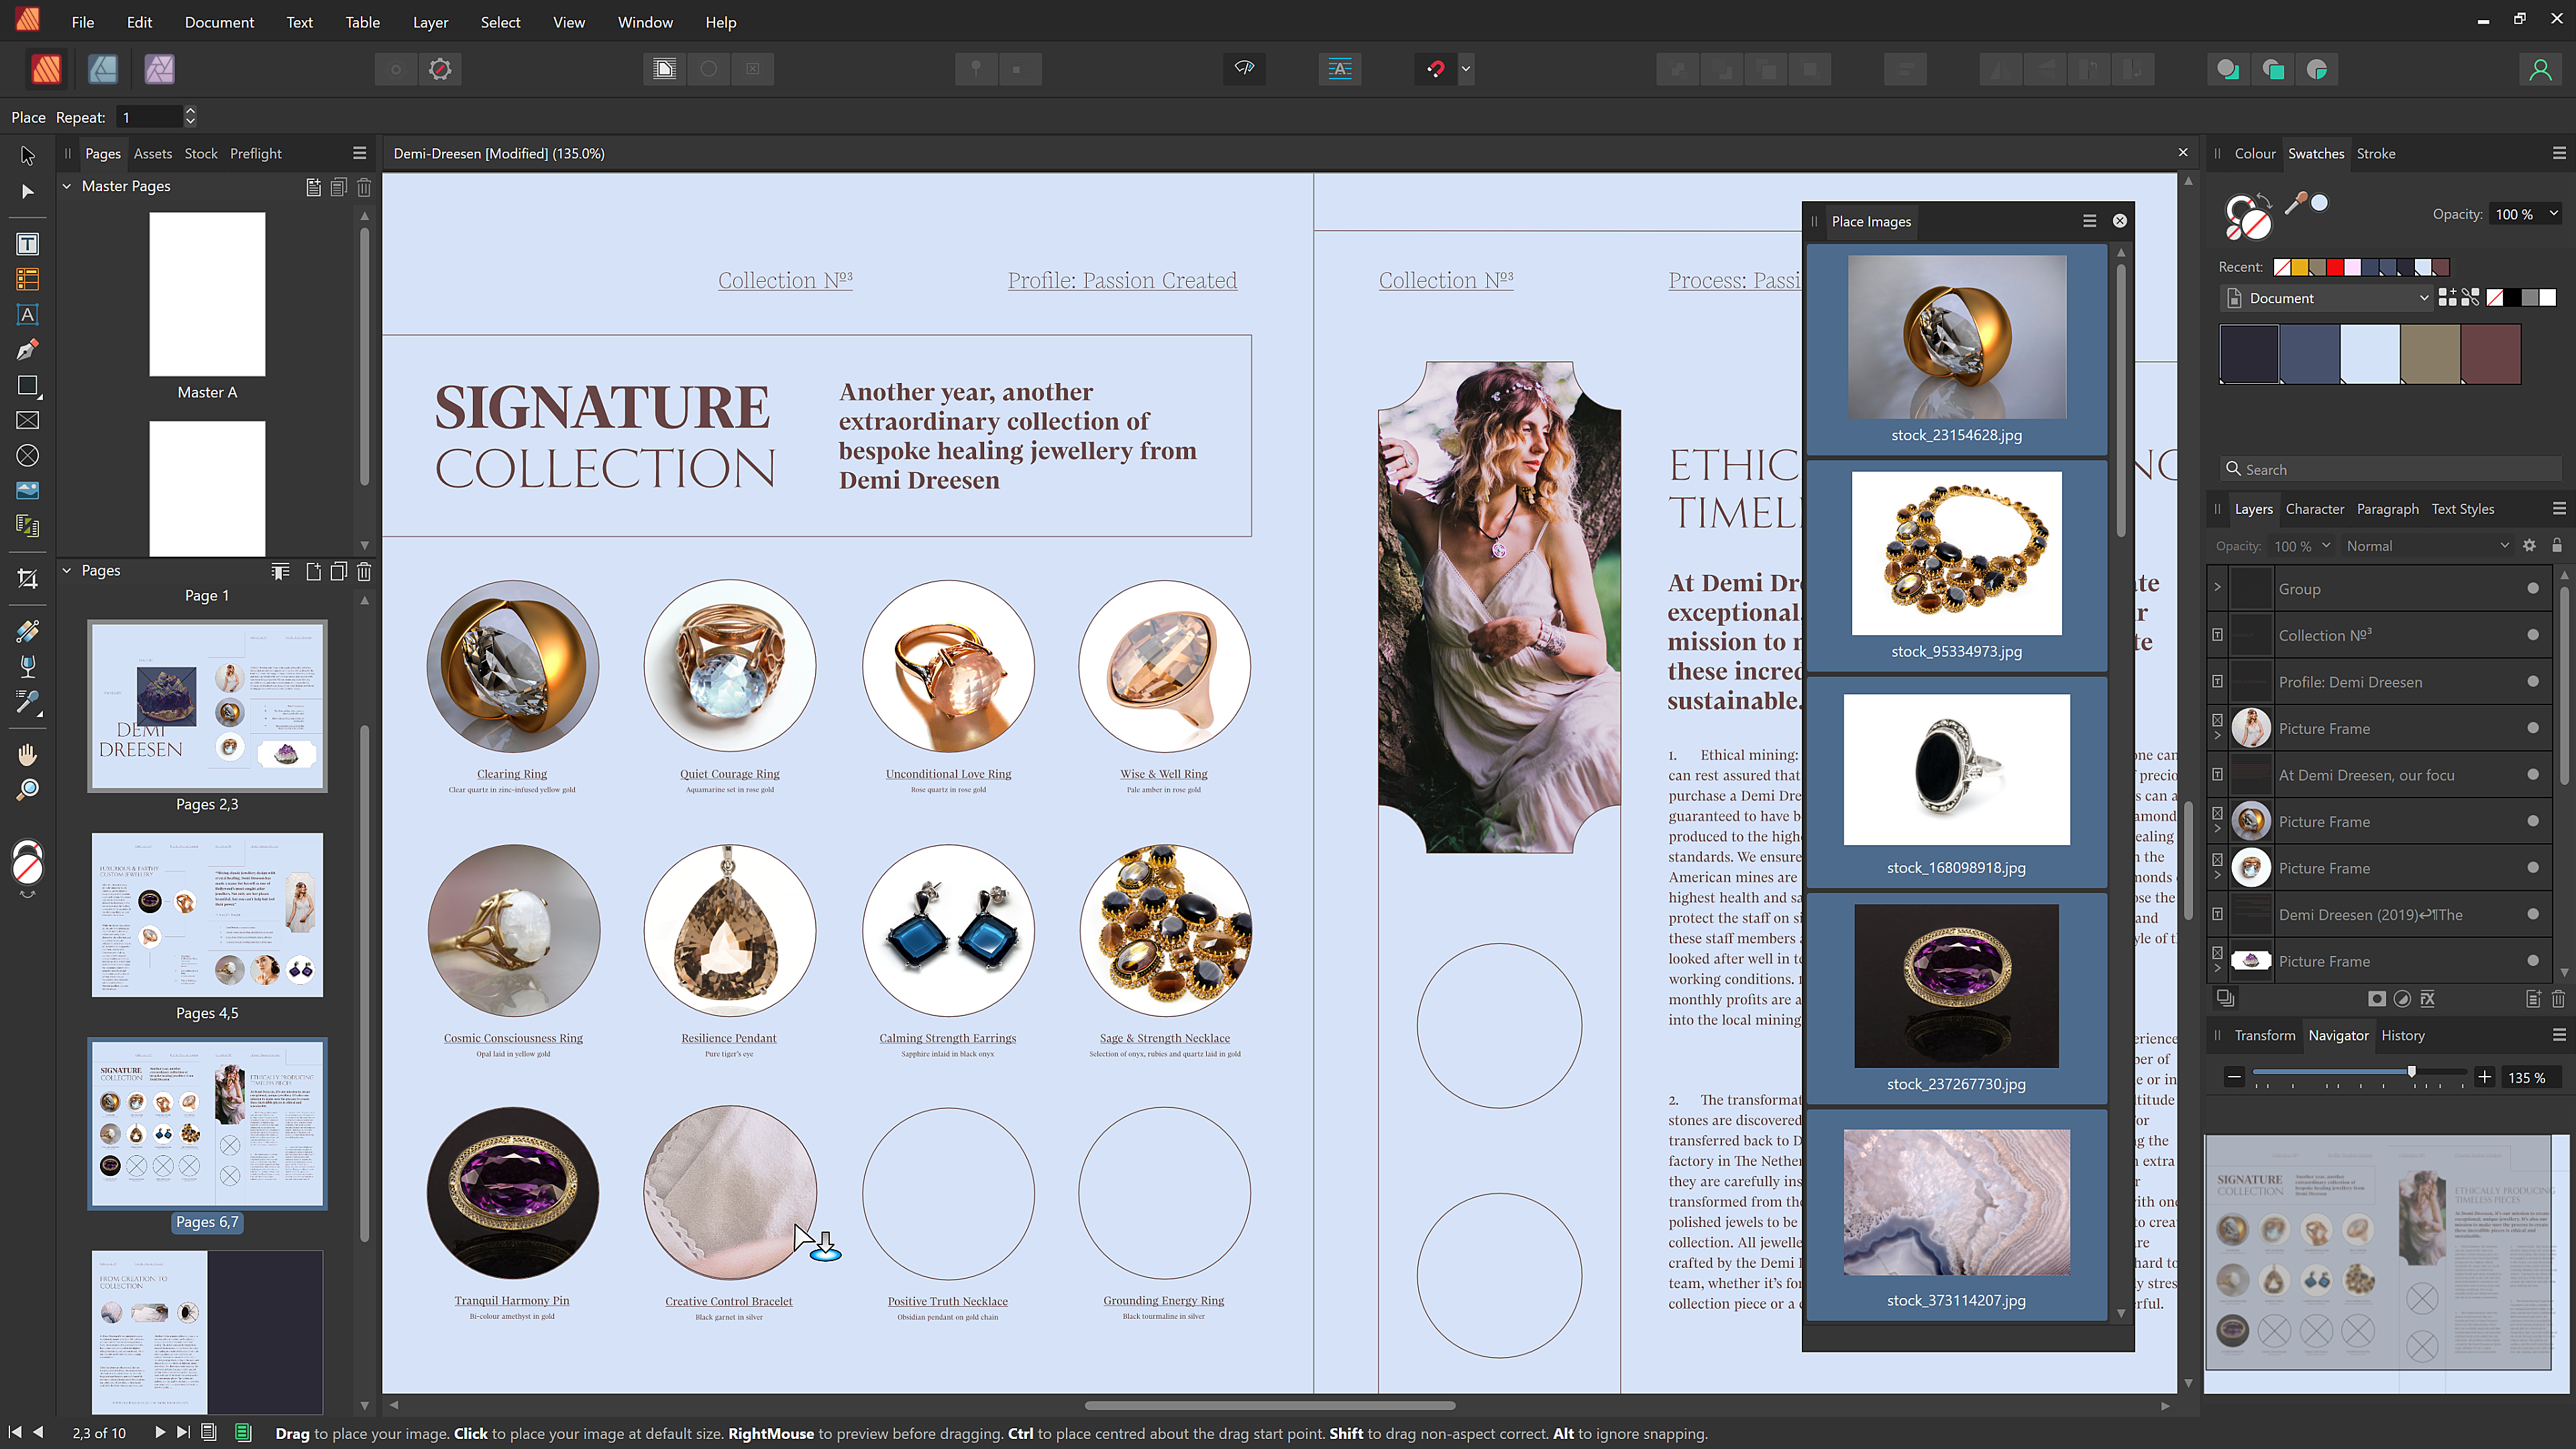Click the Navigator zoom slider handle

click(x=2412, y=1072)
